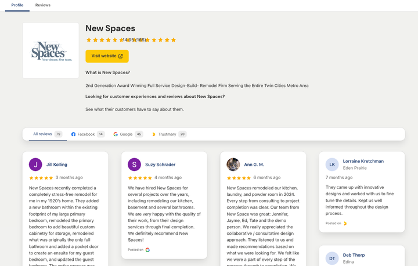Image resolution: width=418 pixels, height=266 pixels.
Task: Filter by All reviews tab
Action: (x=43, y=134)
